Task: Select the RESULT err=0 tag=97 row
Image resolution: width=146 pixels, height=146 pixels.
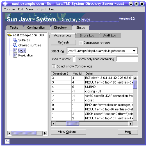Action: (x=92, y=109)
